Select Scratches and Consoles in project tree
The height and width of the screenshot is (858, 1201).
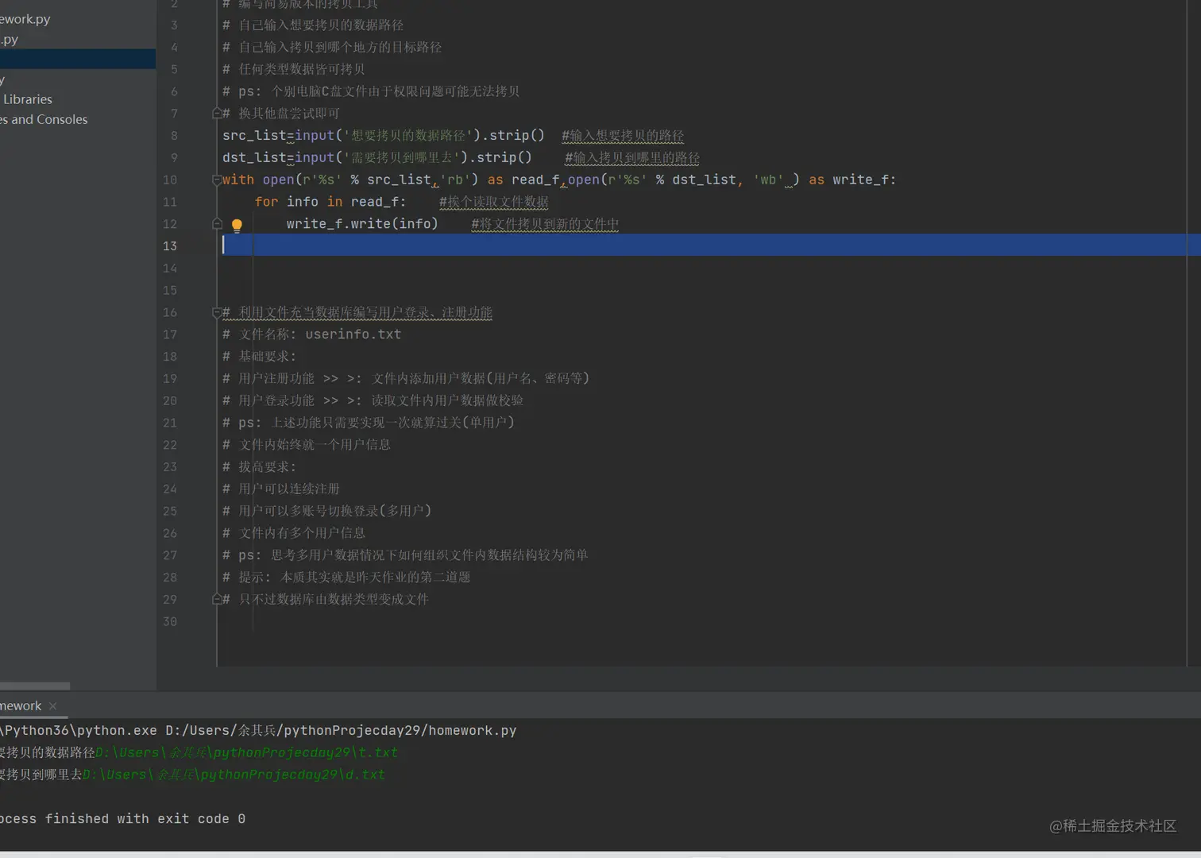point(44,119)
